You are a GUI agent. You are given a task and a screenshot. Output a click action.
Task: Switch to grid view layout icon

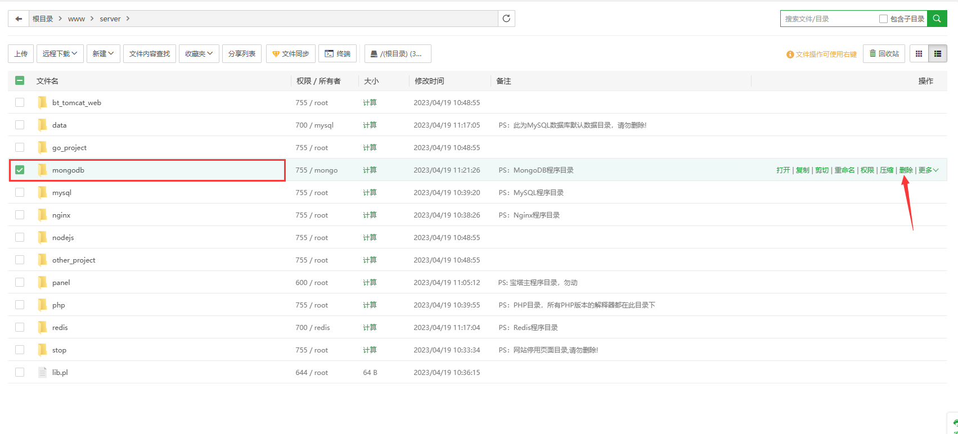point(919,54)
